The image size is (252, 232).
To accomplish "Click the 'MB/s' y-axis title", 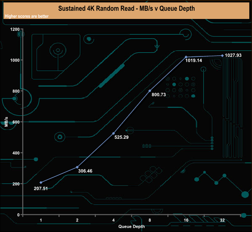I will 6,122.
